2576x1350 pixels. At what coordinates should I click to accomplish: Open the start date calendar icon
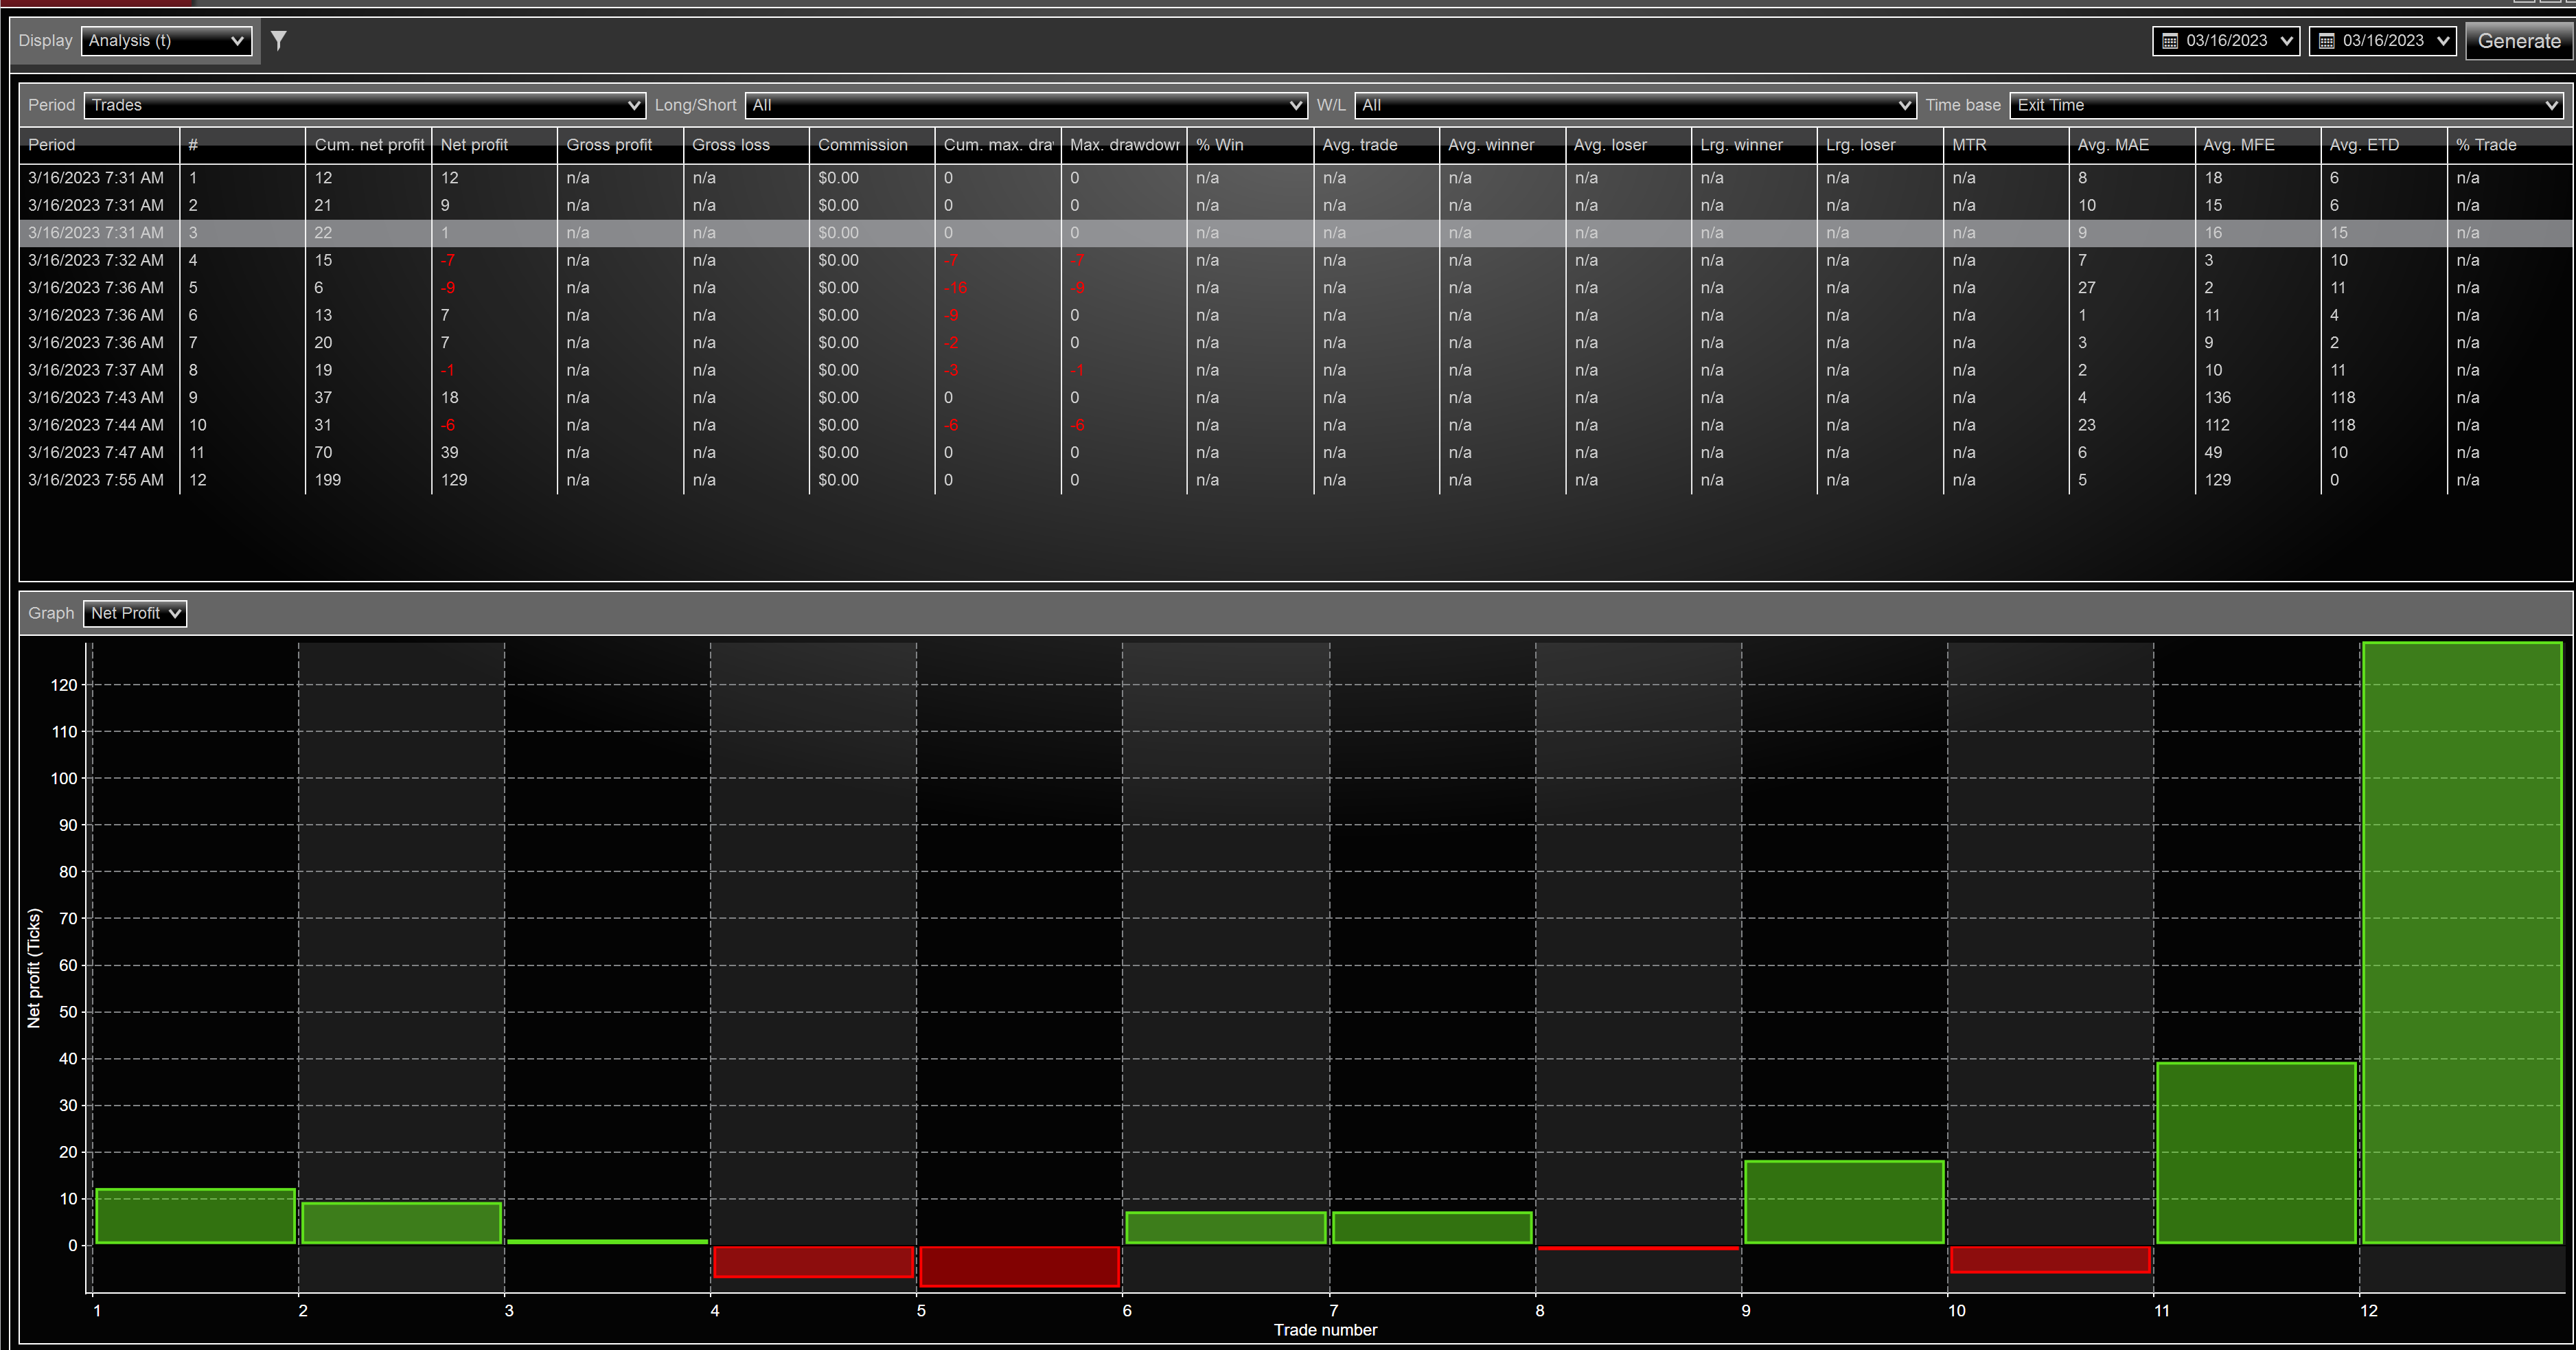pyautogui.click(x=2170, y=41)
